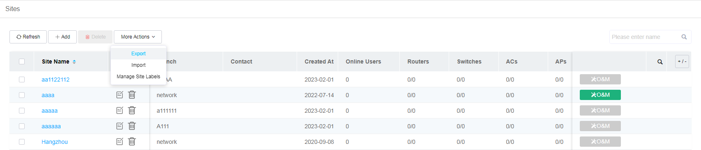Open site Hangzhou link

(55, 142)
